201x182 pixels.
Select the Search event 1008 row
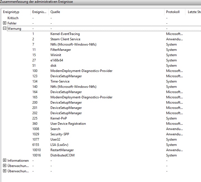point(101,129)
